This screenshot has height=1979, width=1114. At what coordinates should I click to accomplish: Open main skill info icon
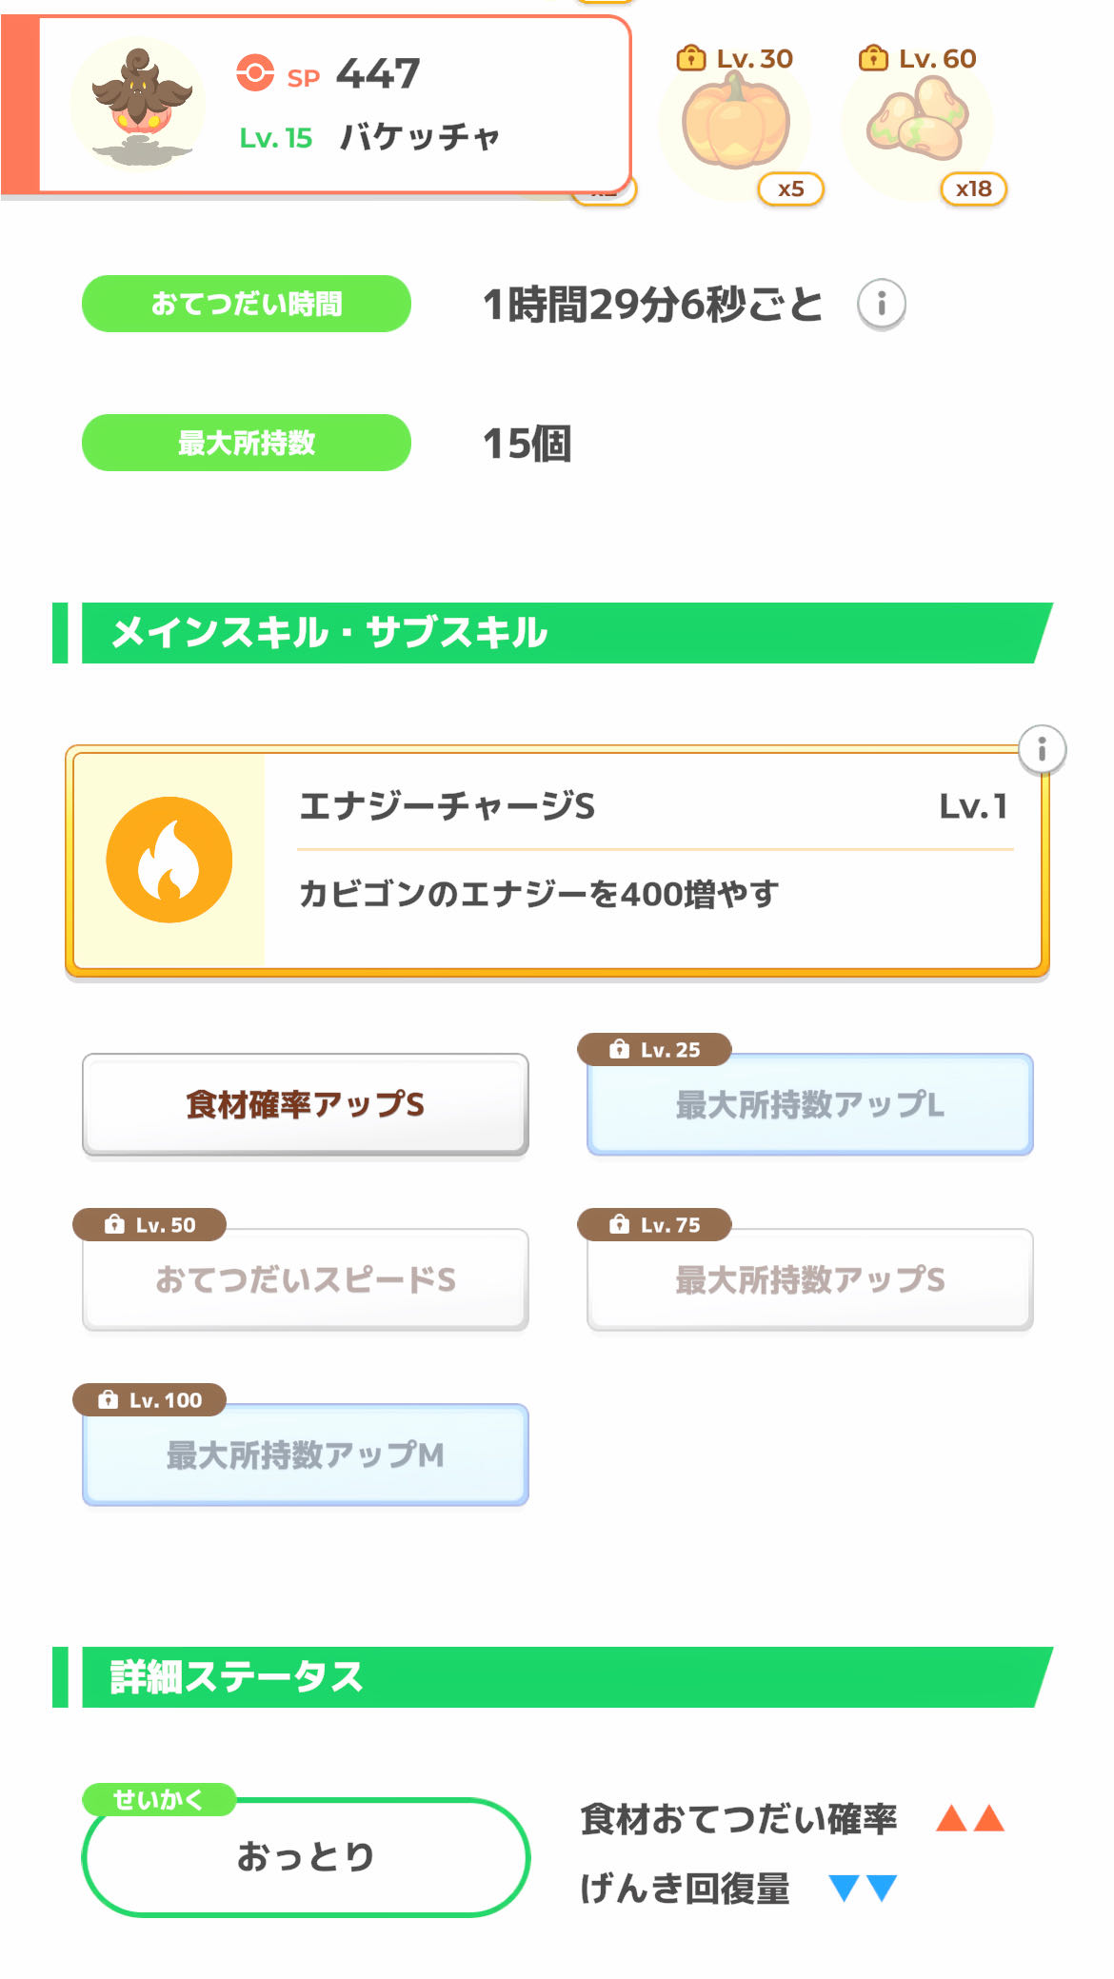tap(1042, 750)
